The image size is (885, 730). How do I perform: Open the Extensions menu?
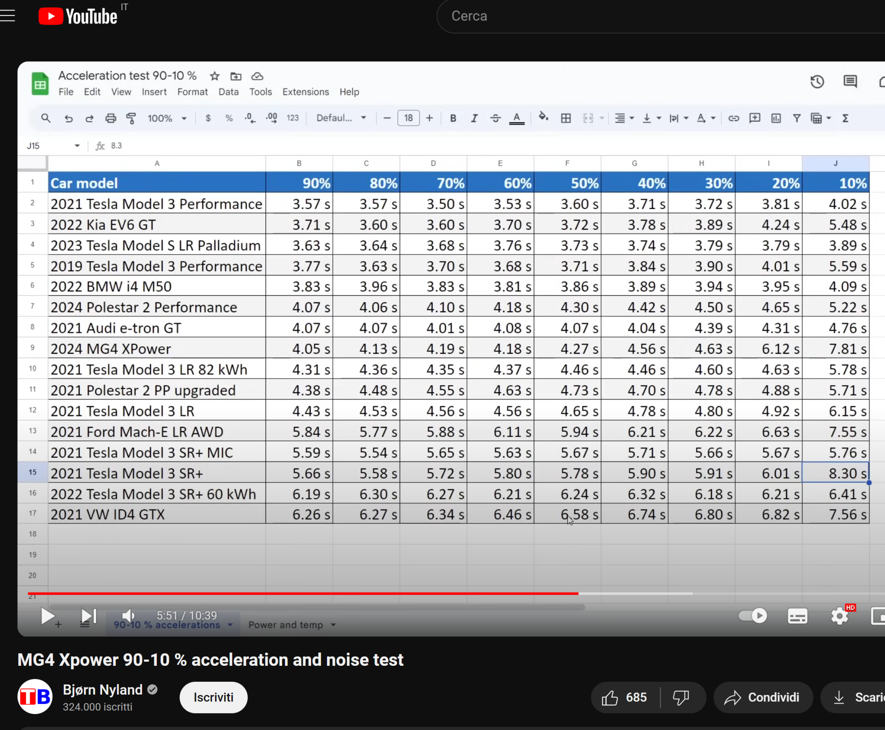click(x=305, y=92)
